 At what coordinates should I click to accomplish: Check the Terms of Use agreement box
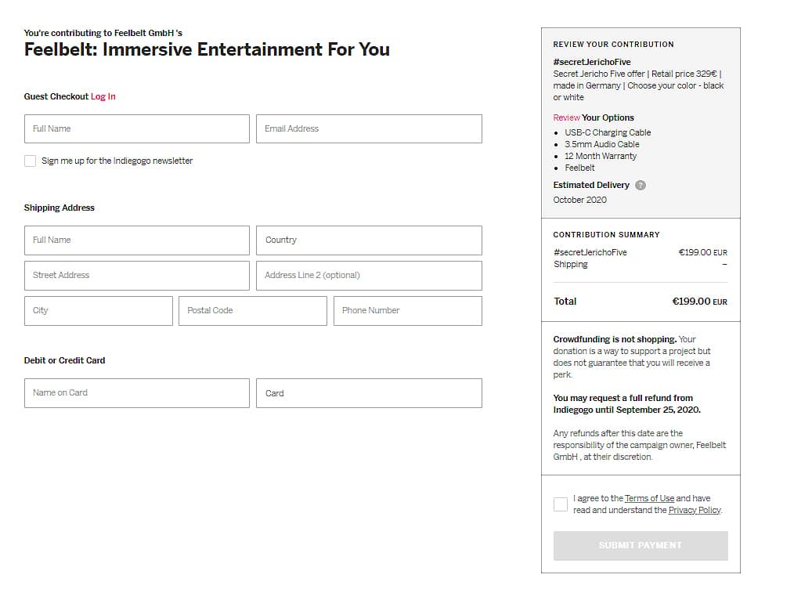pyautogui.click(x=561, y=504)
